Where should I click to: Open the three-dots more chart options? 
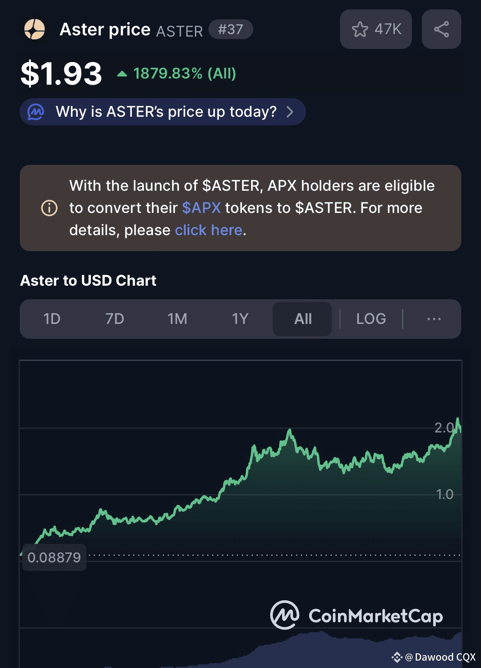click(x=434, y=319)
